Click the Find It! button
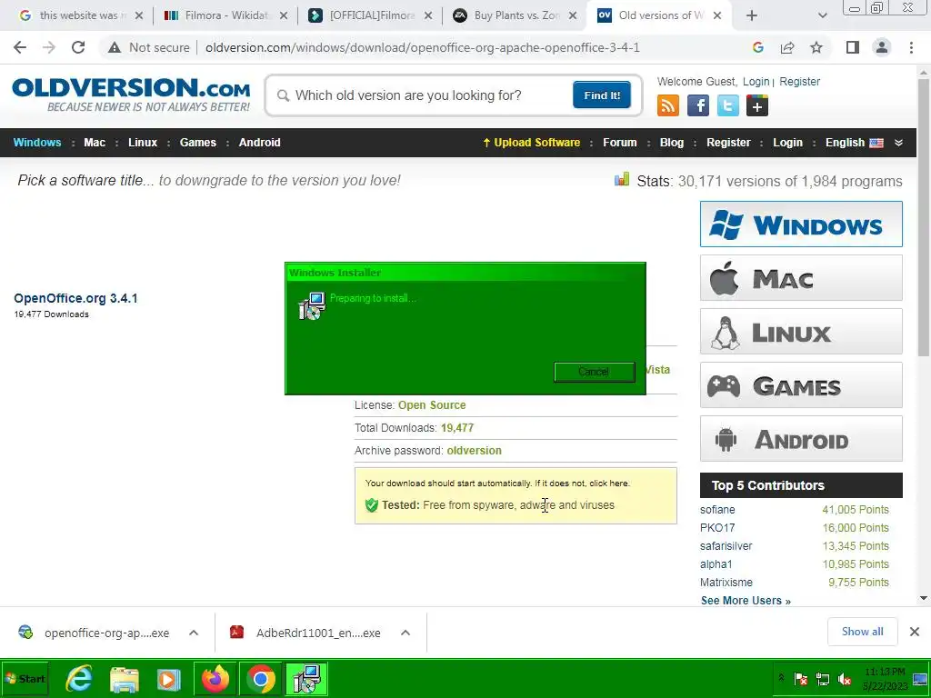Image resolution: width=931 pixels, height=698 pixels. [x=602, y=95]
